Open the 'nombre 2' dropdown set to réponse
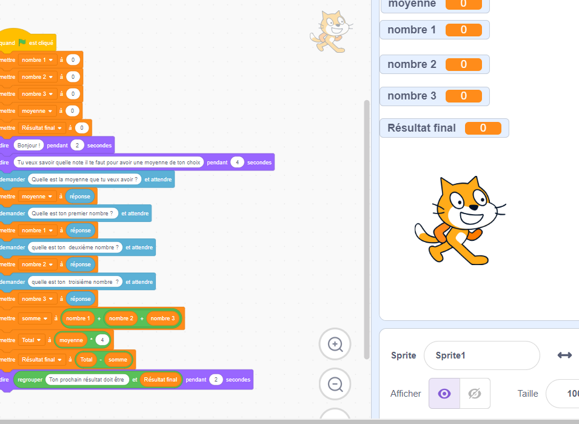The width and height of the screenshot is (579, 424). pyautogui.click(x=38, y=264)
